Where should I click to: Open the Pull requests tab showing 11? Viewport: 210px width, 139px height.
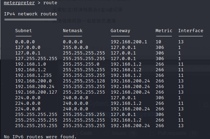pyautogui.click(x=173, y=133)
